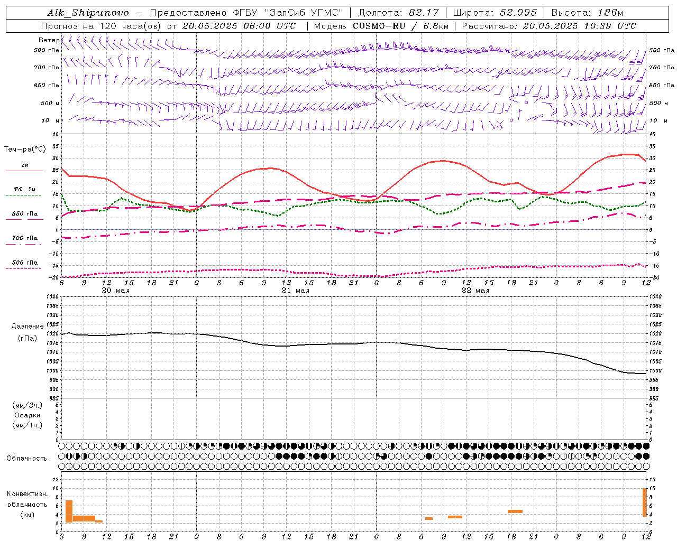
Task: Click the station name Alk_Shipunovo
Action: (x=88, y=13)
